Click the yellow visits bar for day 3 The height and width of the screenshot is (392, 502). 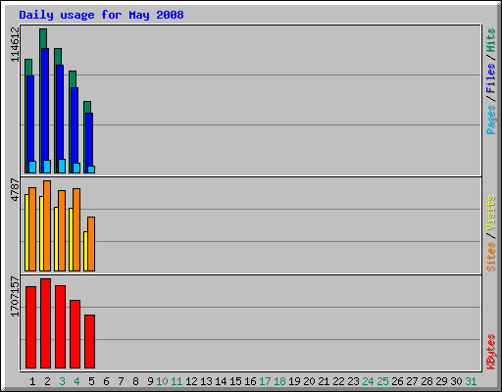[56, 239]
